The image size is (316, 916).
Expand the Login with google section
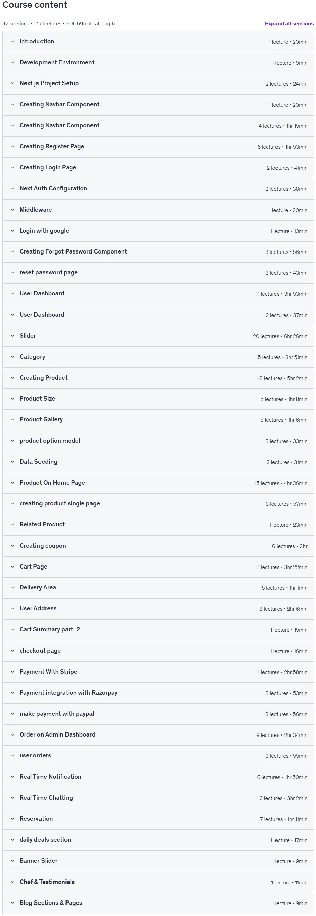click(158, 231)
